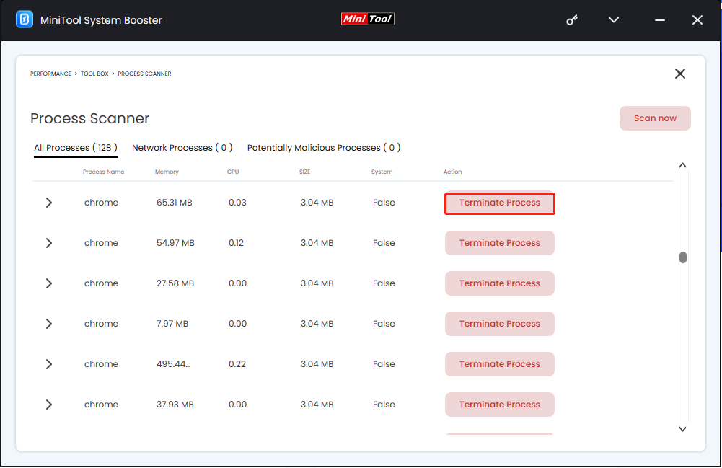Go to PERFORMANCE breadcrumb
Screen dimensions: 722x468
(50, 74)
